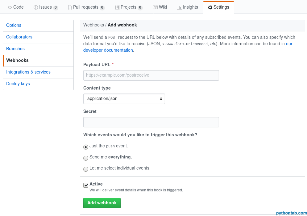307x216 pixels.
Task: Open Collaborators in the sidebar
Action: coord(38,37)
